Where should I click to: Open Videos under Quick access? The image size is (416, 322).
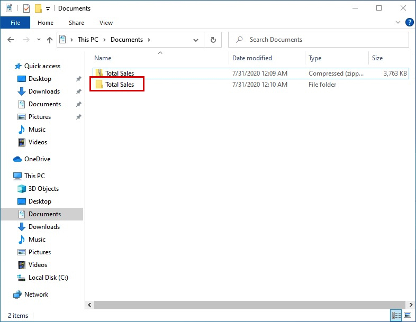tap(38, 142)
